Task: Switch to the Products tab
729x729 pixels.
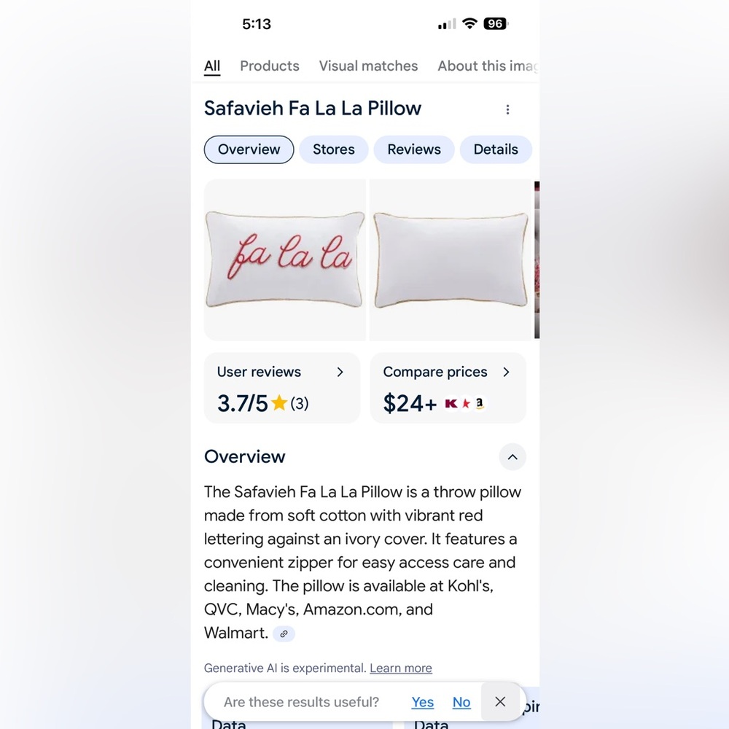Action: pyautogui.click(x=270, y=66)
